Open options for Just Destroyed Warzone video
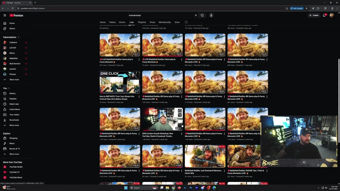Image resolution: width=340 pixels, height=191 pixels. point(224,171)
